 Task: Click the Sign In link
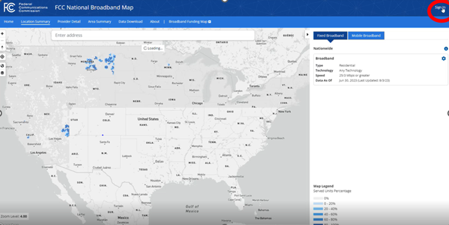(440, 8)
